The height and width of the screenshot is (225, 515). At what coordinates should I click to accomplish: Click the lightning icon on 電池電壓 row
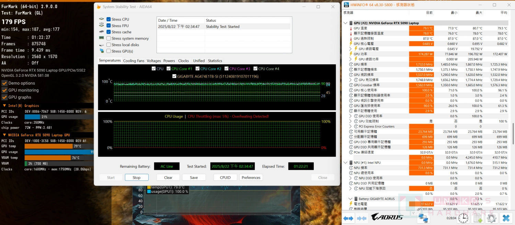[x=351, y=204]
